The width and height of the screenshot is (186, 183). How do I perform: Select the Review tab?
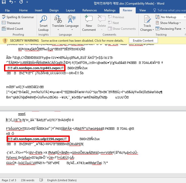128,10
